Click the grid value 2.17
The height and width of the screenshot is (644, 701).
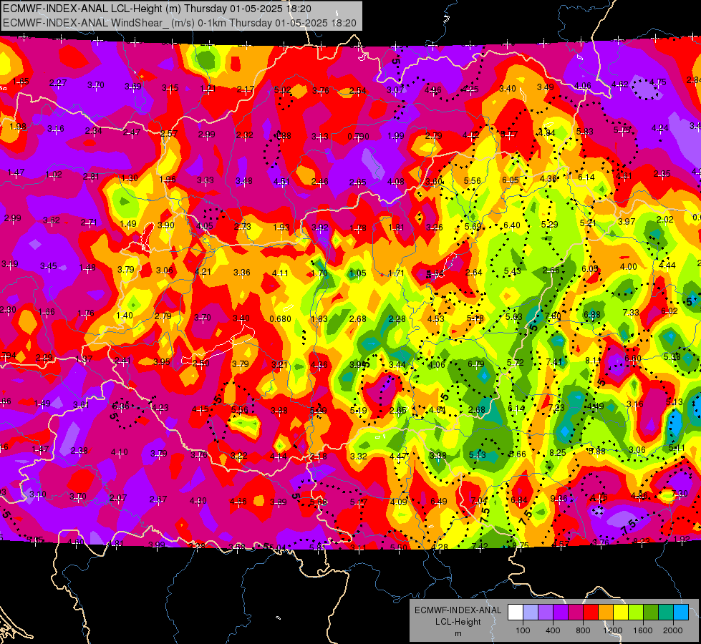[246, 89]
